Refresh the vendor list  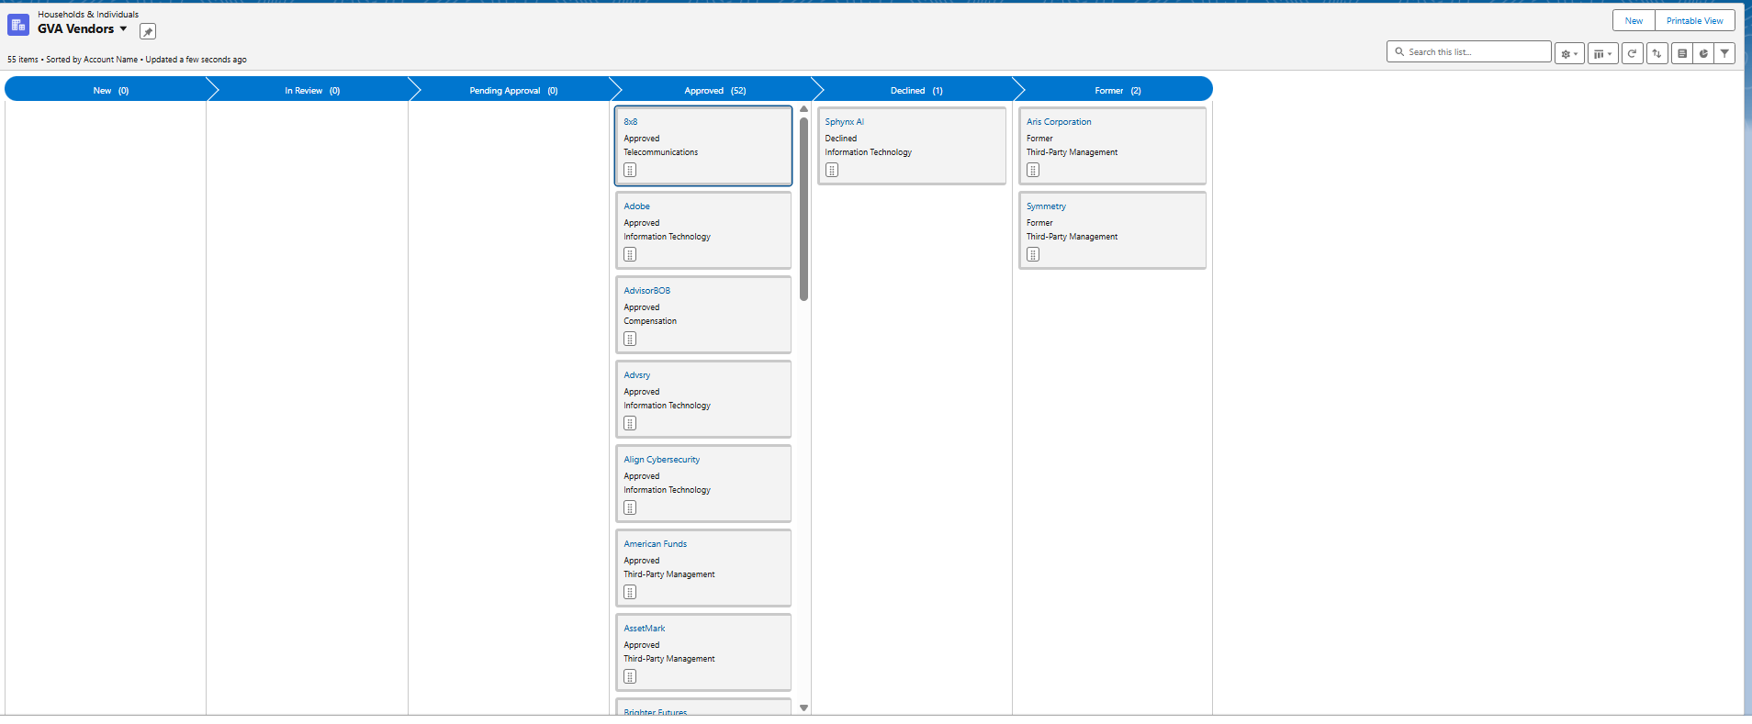[x=1632, y=53]
